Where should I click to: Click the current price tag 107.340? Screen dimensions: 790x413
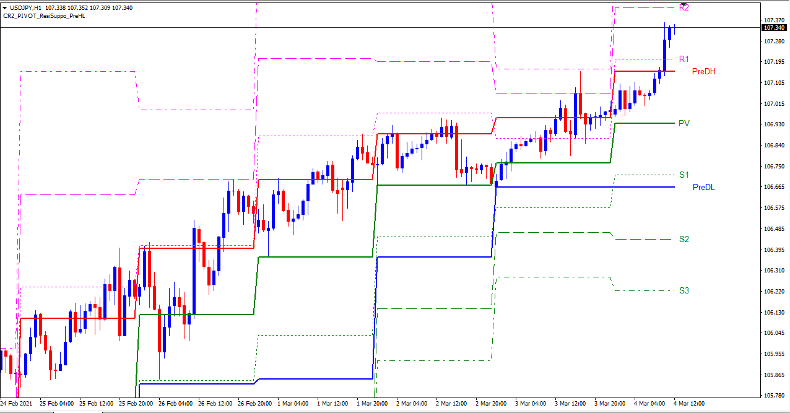point(774,28)
